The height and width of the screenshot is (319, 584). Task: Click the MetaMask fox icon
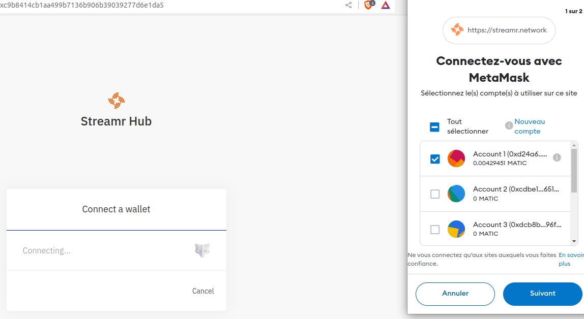click(202, 250)
